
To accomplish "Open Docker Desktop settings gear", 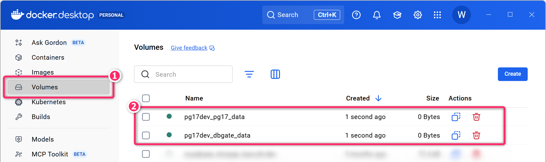I will [417, 15].
